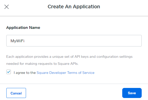Screen dimensions: 148x100
Task: Place the cursor after the MyWiFi text
Action: coord(24,41)
